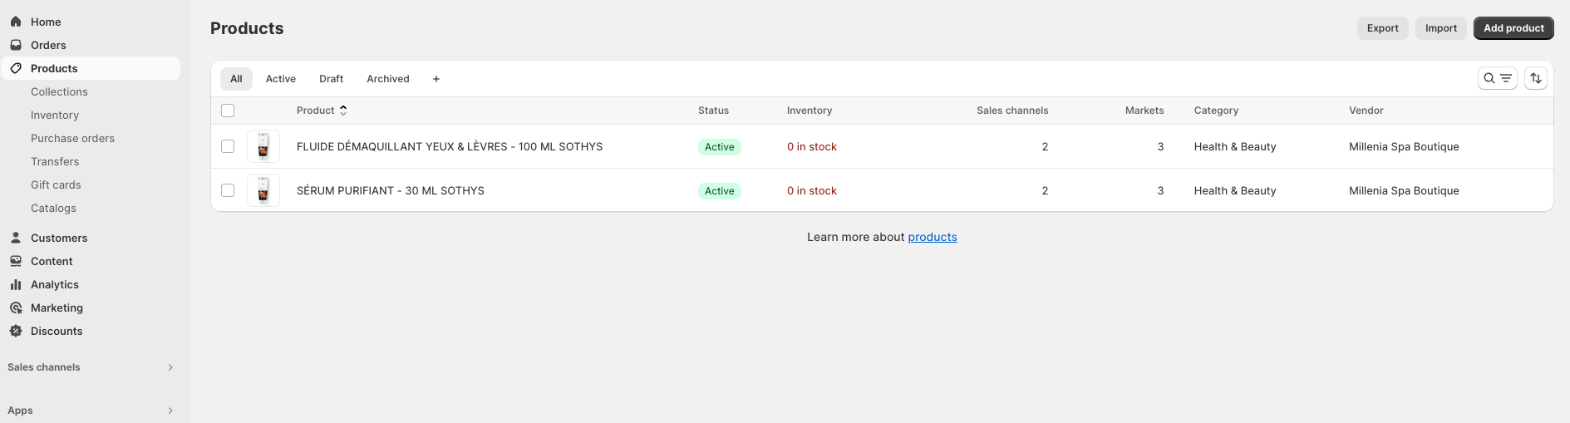This screenshot has width=1570, height=423.
Task: Open the SÉRUM PURIFIANT product thumbnail
Action: (263, 190)
